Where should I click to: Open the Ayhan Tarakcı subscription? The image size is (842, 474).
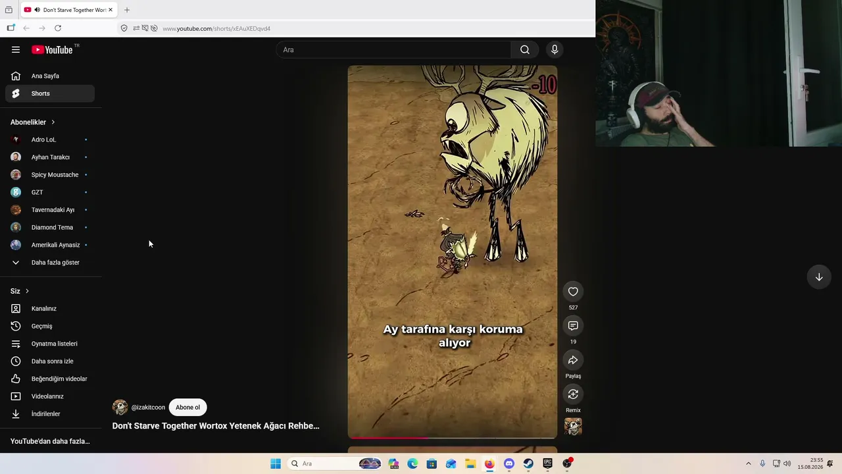pyautogui.click(x=50, y=157)
